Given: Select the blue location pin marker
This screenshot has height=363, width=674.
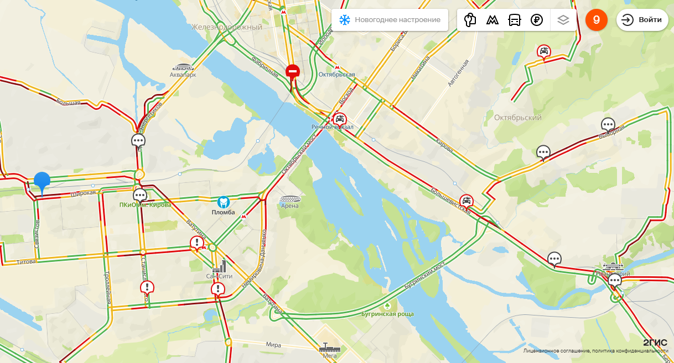Looking at the screenshot, I should pos(42,183).
